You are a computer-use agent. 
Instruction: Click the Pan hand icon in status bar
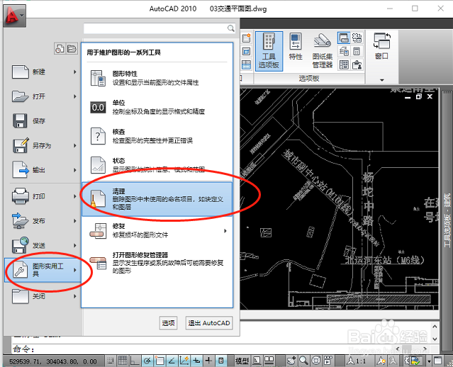291,361
